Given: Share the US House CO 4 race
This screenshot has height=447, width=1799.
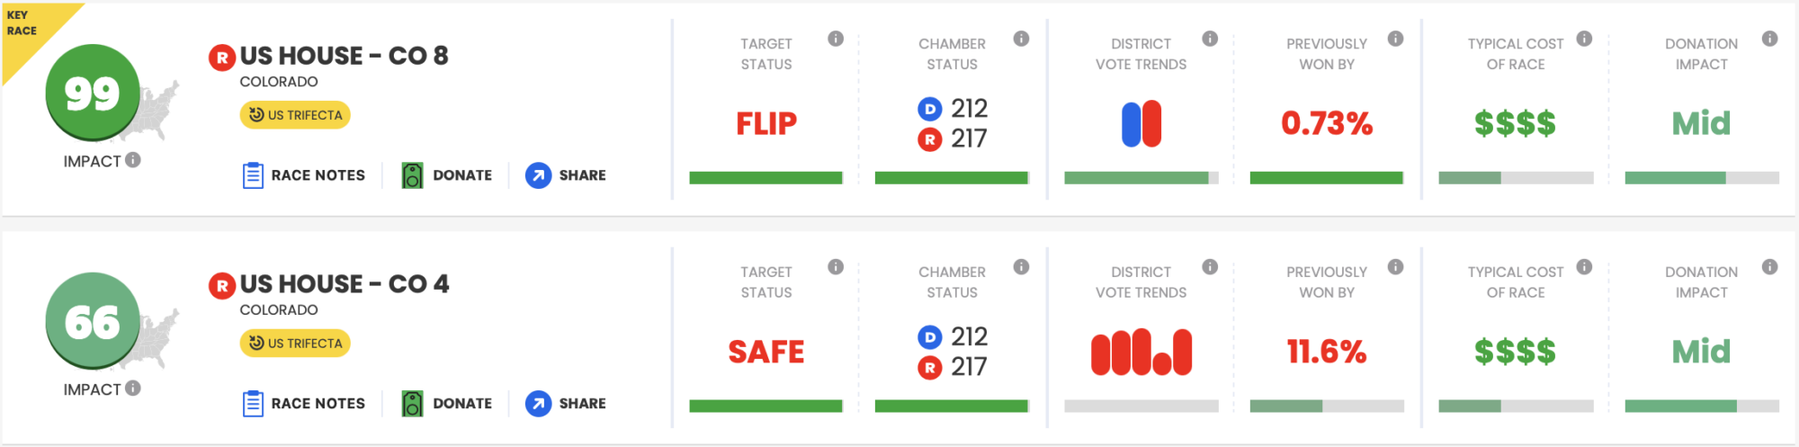Looking at the screenshot, I should [x=566, y=404].
